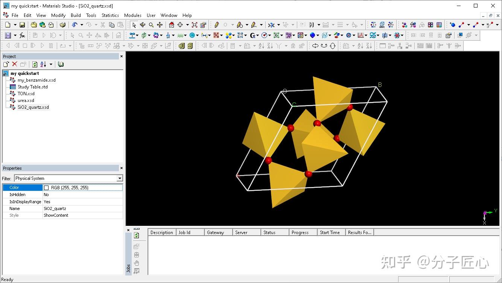This screenshot has height=283, width=502.
Task: Select the Zoom magnifier tool
Action: [151, 25]
